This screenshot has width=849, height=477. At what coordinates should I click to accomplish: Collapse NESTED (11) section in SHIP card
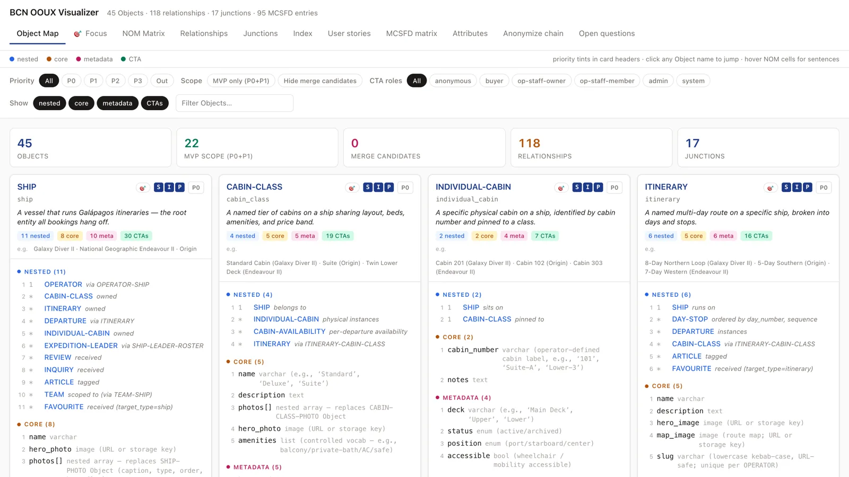coord(41,272)
